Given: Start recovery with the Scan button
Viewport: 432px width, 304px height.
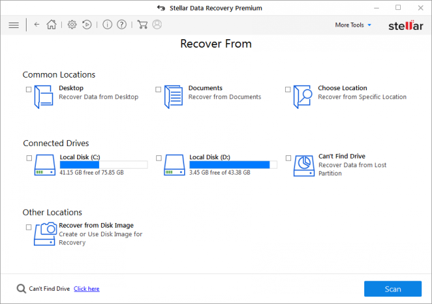Looking at the screenshot, I should 393,289.
